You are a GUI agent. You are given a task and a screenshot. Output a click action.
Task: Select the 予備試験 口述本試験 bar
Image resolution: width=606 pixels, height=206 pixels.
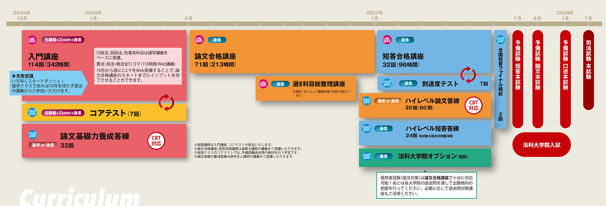[565, 79]
